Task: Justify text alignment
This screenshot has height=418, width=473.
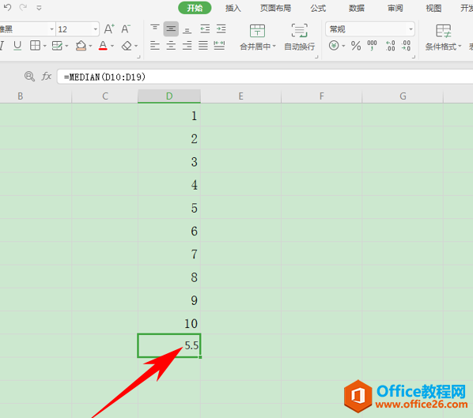Action: (x=203, y=46)
